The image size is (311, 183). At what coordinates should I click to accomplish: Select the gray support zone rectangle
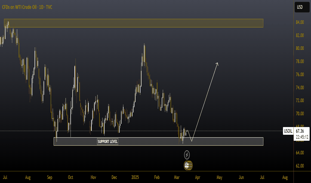point(159,141)
